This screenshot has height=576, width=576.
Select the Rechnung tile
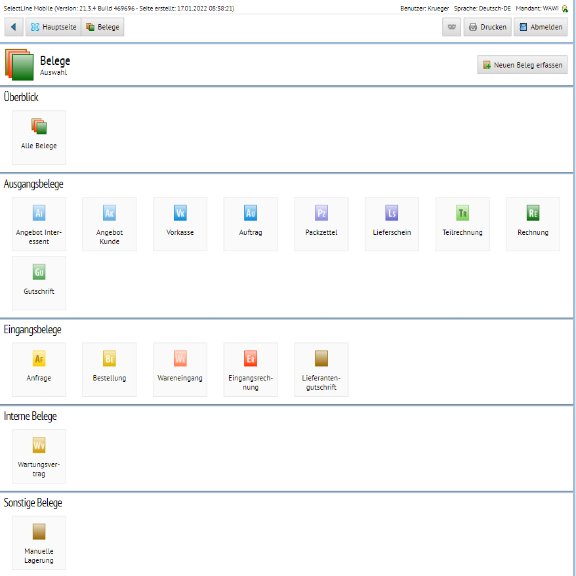point(533,224)
